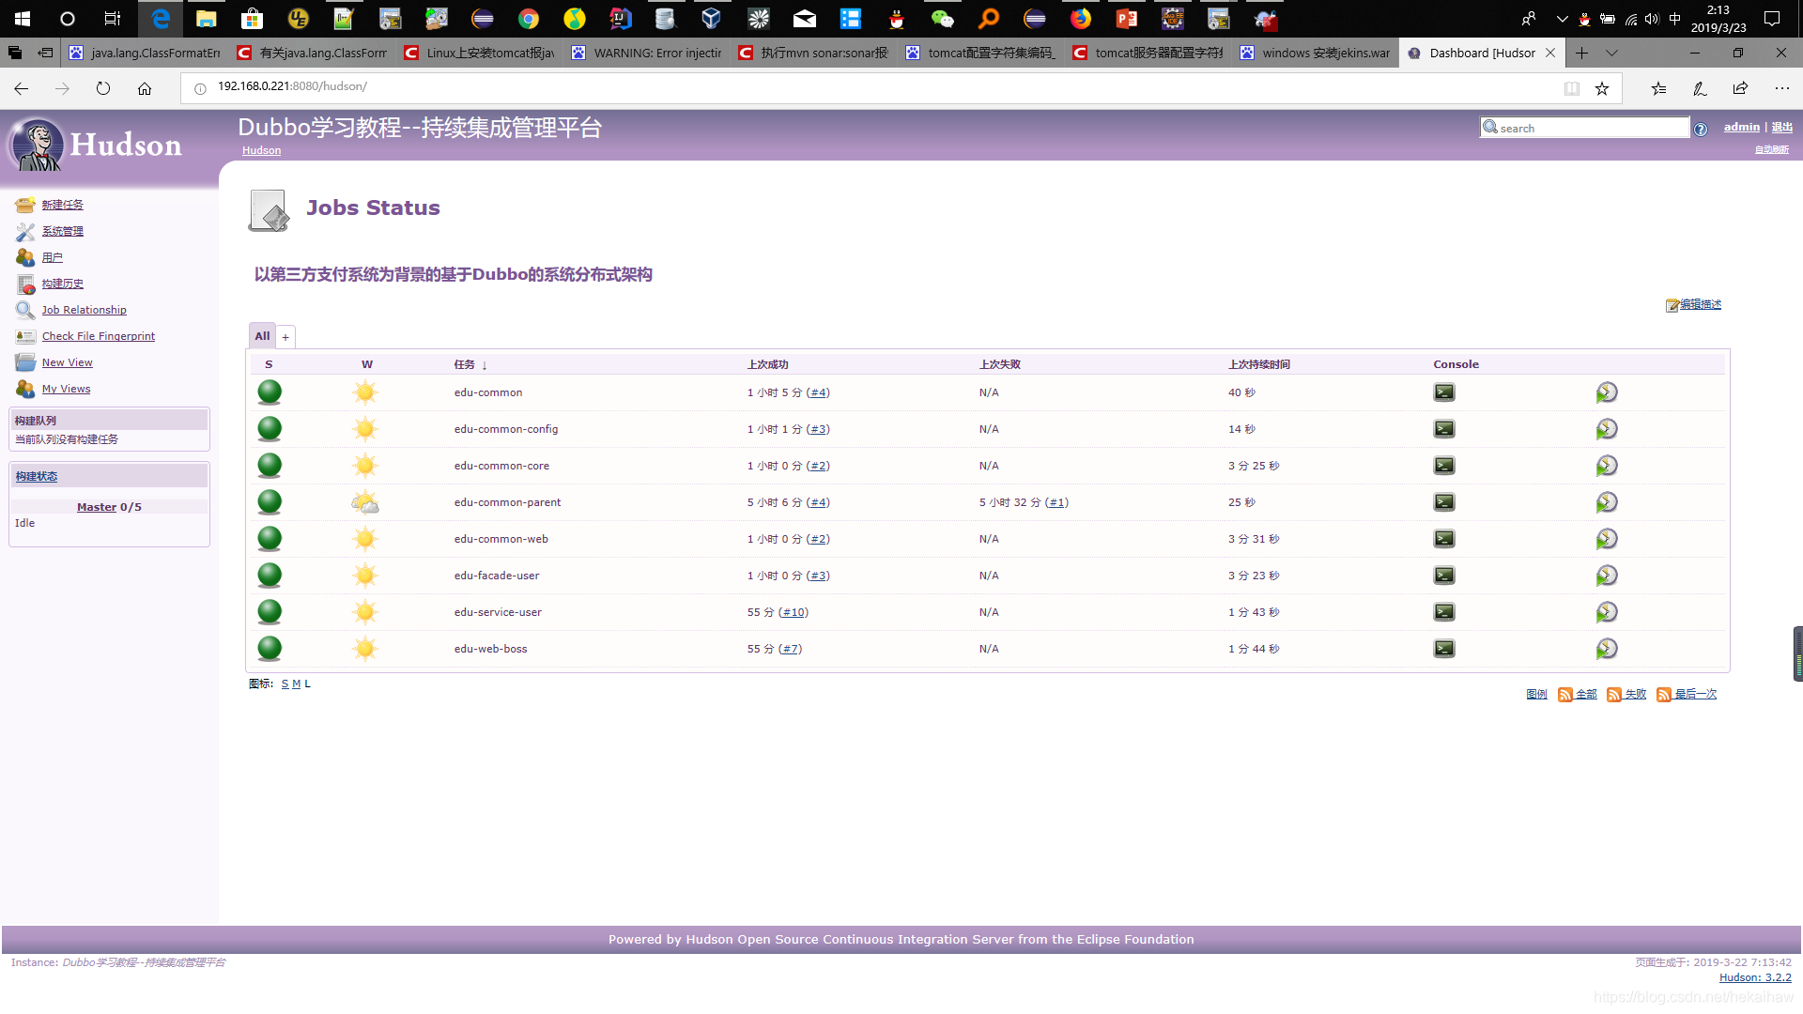The height and width of the screenshot is (1014, 1803).
Task: Open console output for edu-common
Action: (x=1444, y=392)
